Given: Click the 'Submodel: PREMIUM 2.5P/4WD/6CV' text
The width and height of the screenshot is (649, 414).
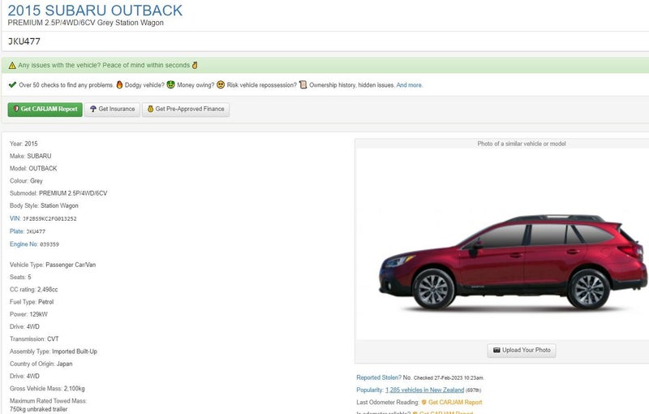Looking at the screenshot, I should click(x=58, y=193).
